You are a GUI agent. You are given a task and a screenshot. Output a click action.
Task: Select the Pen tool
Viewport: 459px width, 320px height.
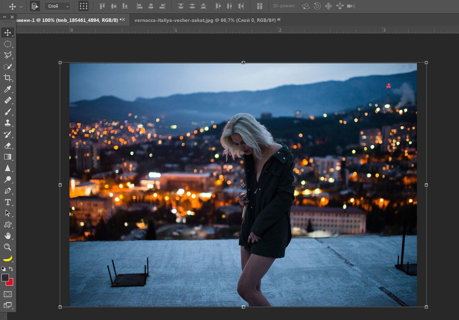tap(8, 190)
